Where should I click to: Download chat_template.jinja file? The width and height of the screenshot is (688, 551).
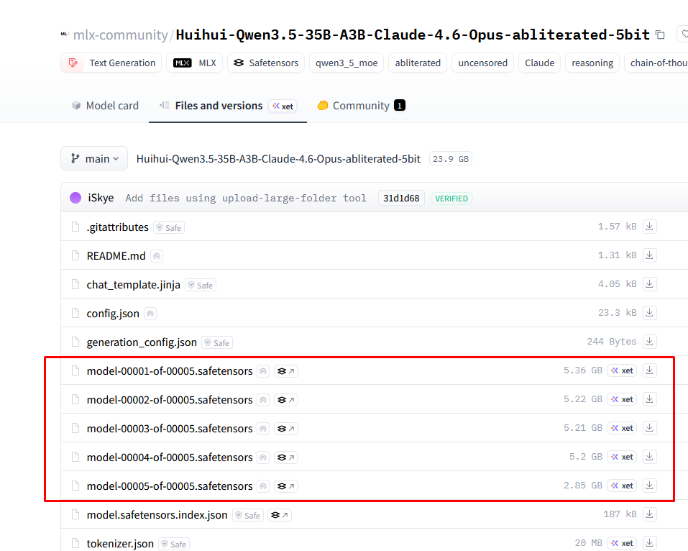[x=649, y=284]
